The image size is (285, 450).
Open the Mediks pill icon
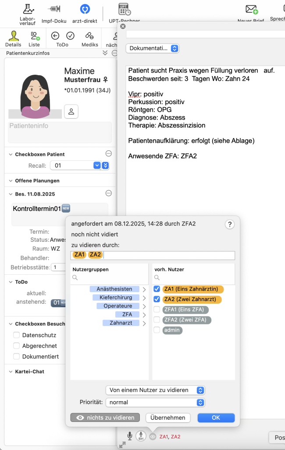click(x=89, y=36)
